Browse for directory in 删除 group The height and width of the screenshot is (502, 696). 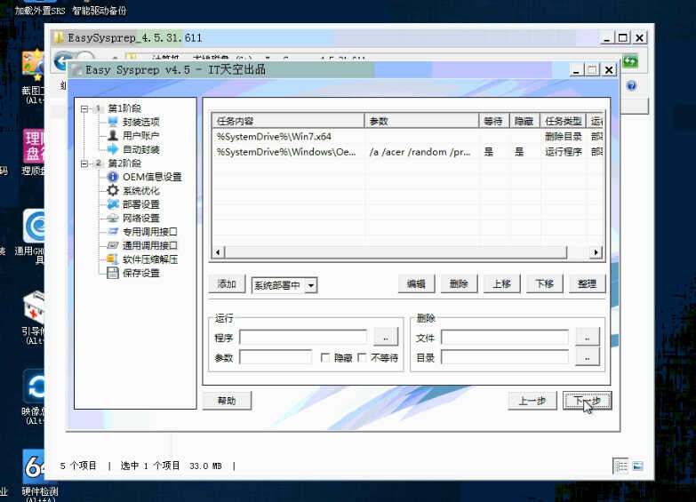(588, 357)
